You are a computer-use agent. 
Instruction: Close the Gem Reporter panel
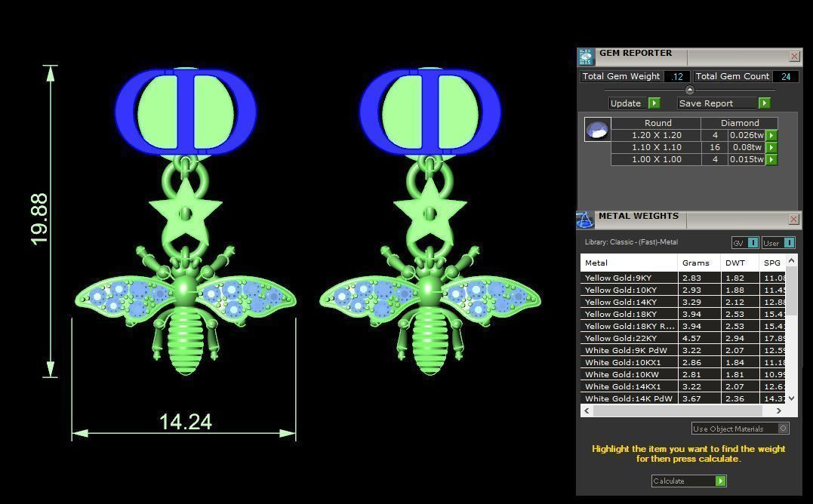794,56
